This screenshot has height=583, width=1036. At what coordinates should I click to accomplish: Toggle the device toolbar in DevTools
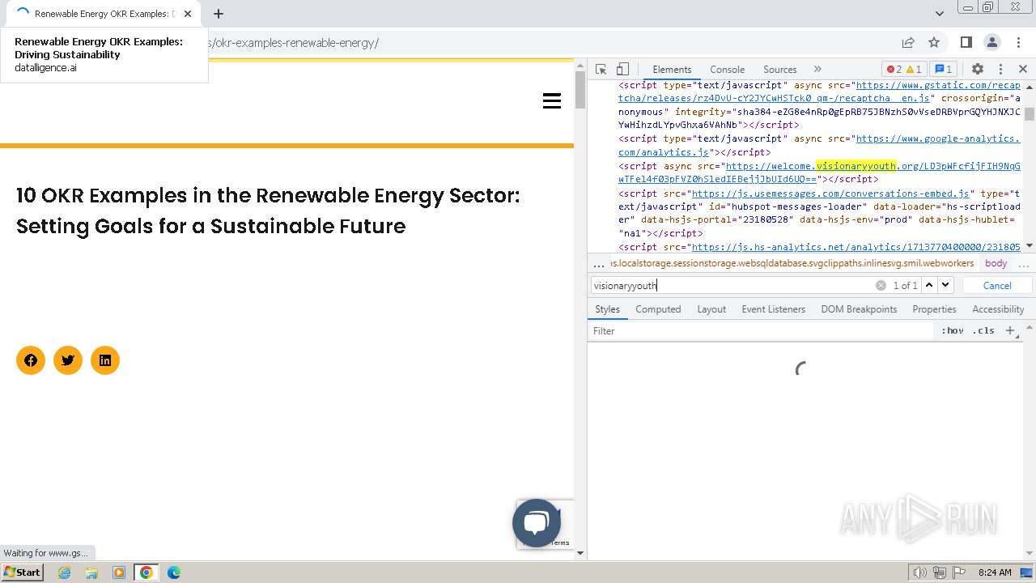click(x=622, y=70)
